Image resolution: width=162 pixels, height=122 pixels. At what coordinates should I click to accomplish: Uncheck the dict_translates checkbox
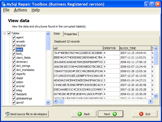tap(14, 70)
